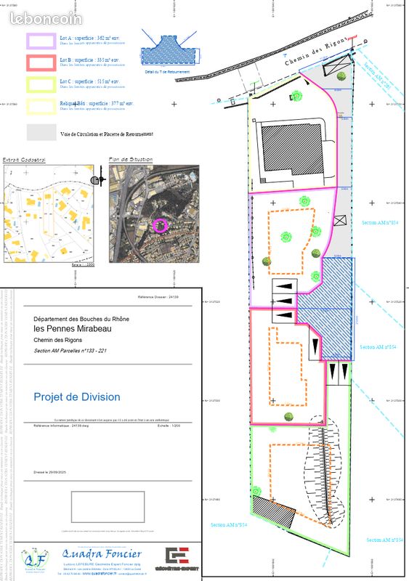Image resolution: width=409 pixels, height=581 pixels.
Task: Click 'Référence Informatique : 24139.dwg'
Action: click(61, 426)
